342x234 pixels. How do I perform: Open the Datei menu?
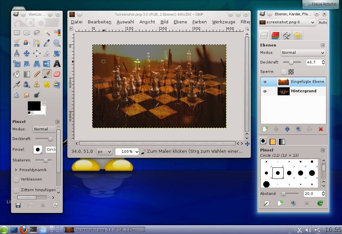point(77,22)
